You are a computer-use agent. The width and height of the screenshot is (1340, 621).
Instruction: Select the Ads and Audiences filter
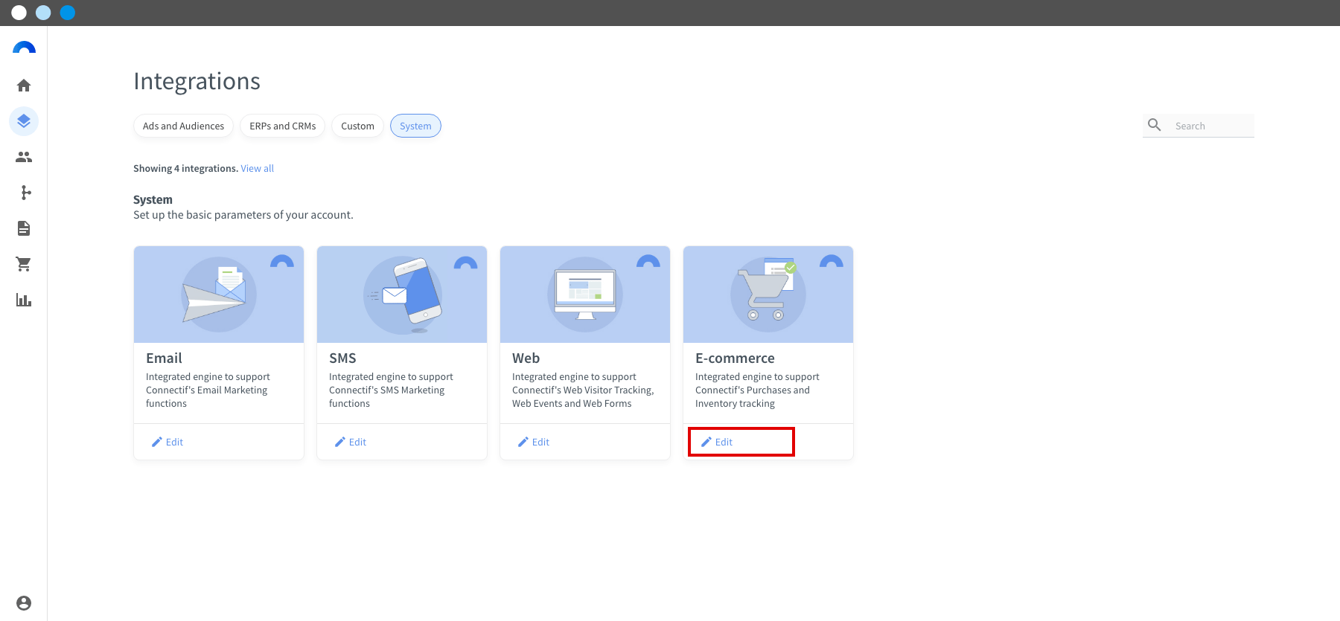point(183,126)
